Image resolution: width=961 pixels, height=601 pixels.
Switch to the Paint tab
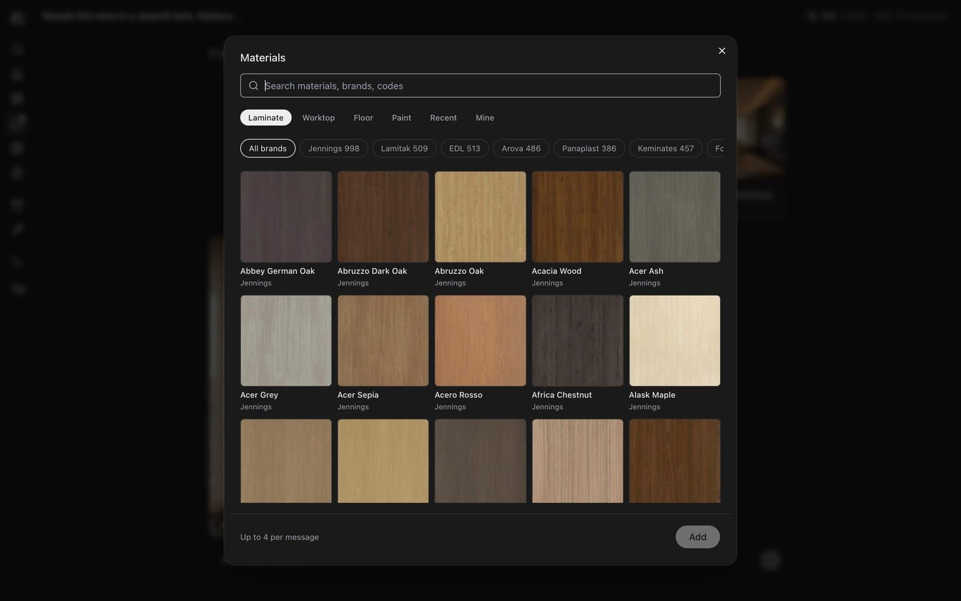click(401, 118)
